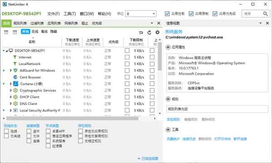This screenshot has width=272, height=163.
Task: Check the 监听 connection type checkbox
Action: point(29,131)
